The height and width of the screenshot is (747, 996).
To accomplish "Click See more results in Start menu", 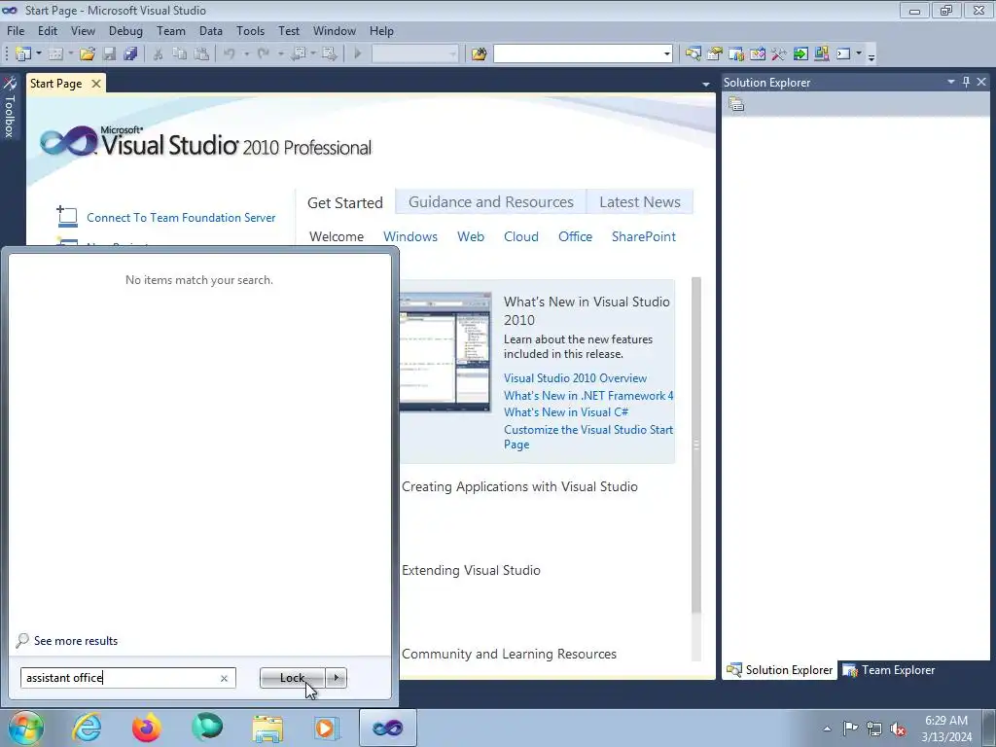I will [76, 641].
